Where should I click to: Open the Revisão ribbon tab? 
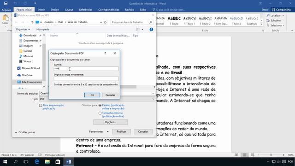click(130, 10)
